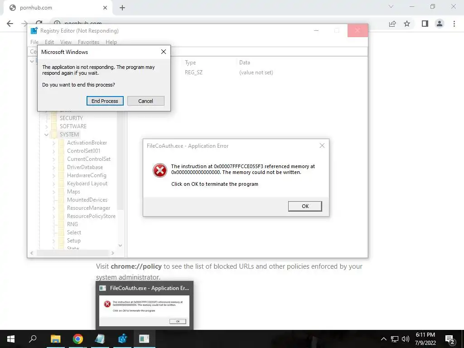The height and width of the screenshot is (348, 464).
Task: Close the pornhub.com browser tab
Action: 105,8
